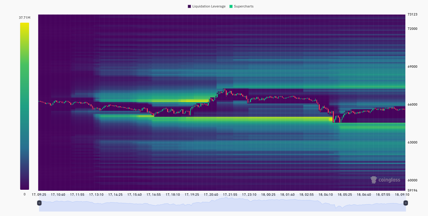Click the 18, 09:10 time axis label
This screenshot has width=428, height=216.
pyautogui.click(x=402, y=195)
